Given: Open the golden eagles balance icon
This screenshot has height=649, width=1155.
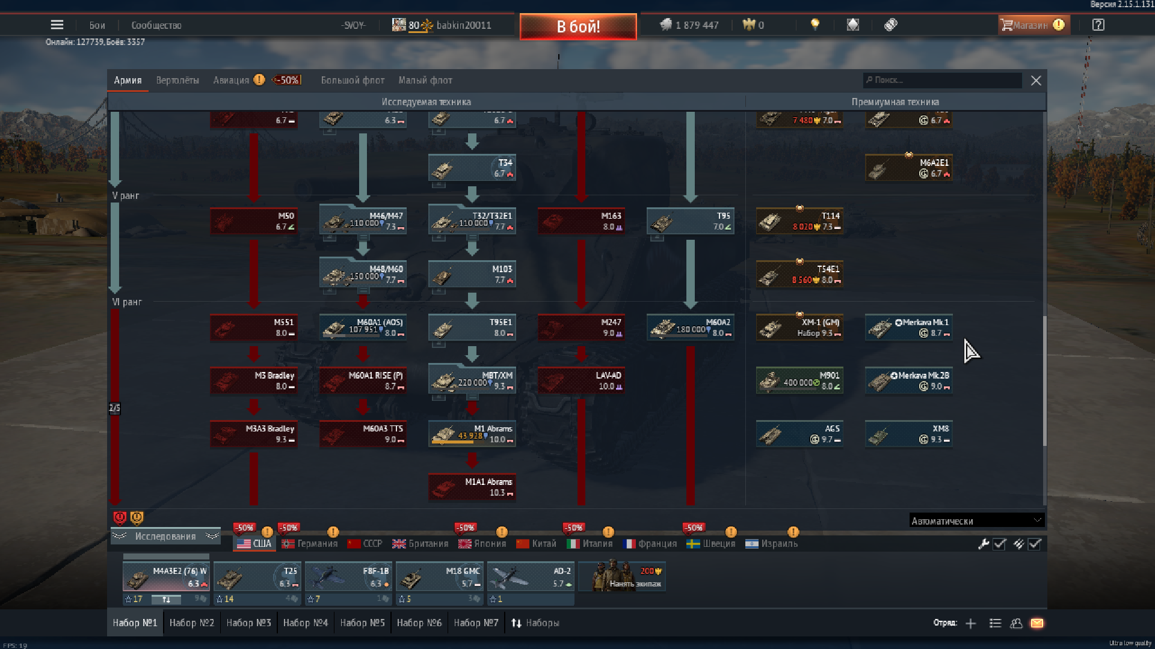Looking at the screenshot, I should tap(748, 25).
